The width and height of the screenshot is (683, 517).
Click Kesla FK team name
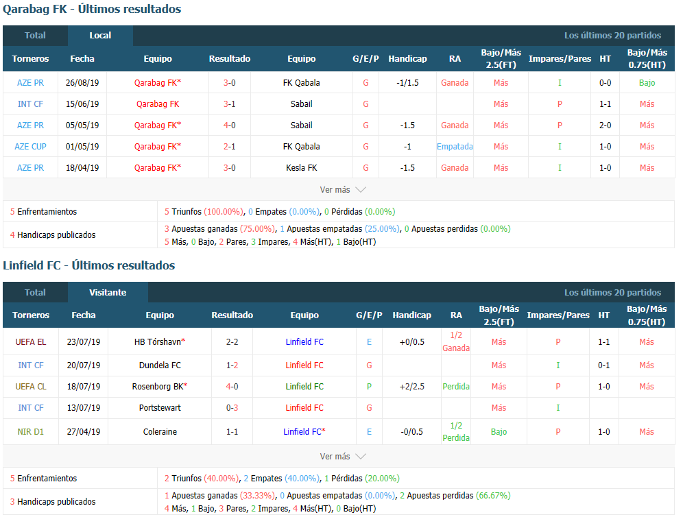302,168
